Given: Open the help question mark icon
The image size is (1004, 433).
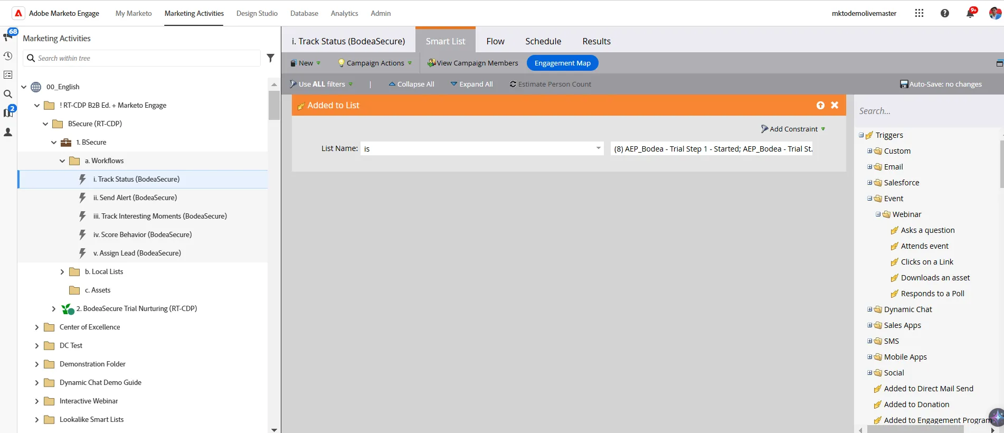Looking at the screenshot, I should tap(945, 13).
